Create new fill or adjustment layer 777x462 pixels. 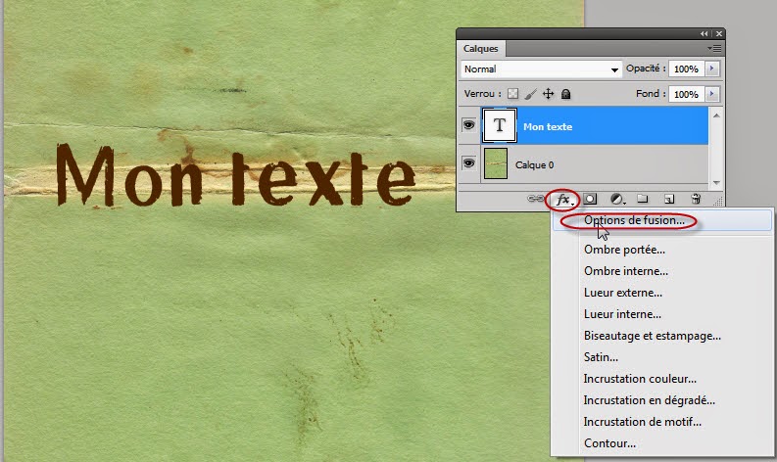tap(617, 199)
